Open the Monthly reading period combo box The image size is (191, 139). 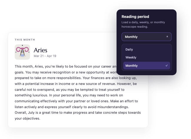pos(147,37)
